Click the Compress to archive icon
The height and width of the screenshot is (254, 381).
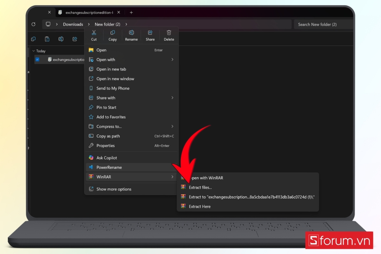(91, 126)
